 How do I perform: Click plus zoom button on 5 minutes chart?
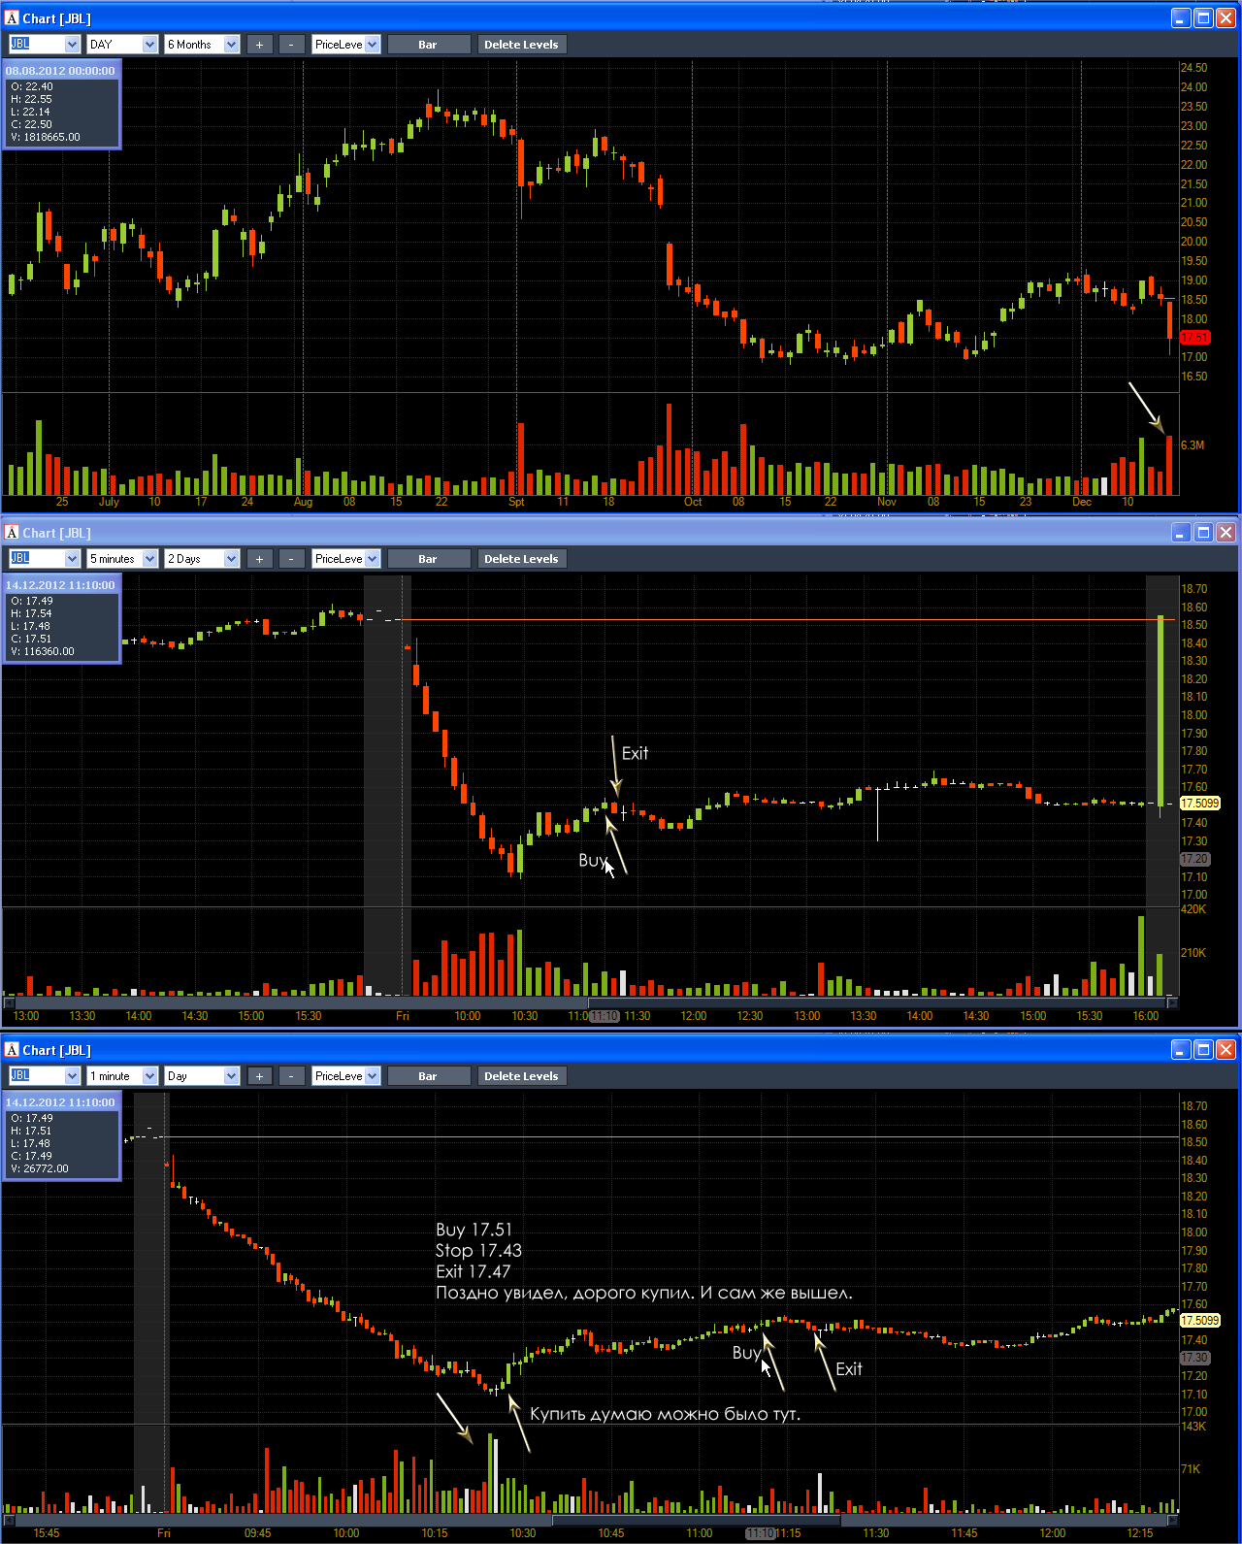(x=259, y=559)
